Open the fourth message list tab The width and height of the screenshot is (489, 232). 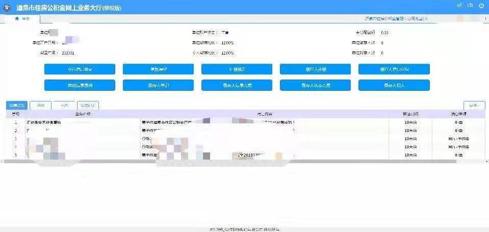coord(88,106)
